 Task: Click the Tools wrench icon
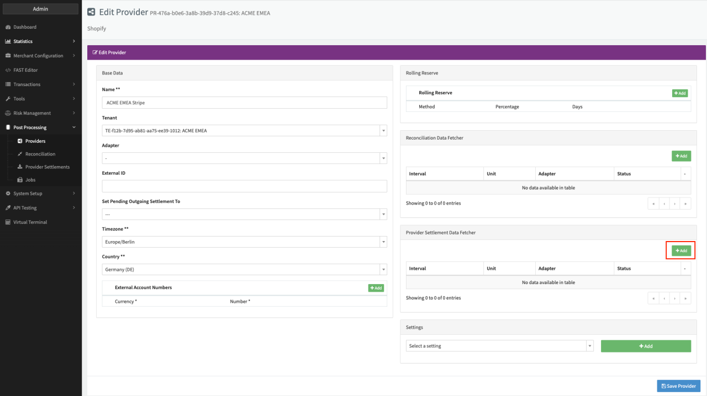[8, 99]
